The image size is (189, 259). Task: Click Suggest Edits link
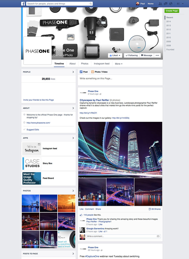[x=33, y=130]
